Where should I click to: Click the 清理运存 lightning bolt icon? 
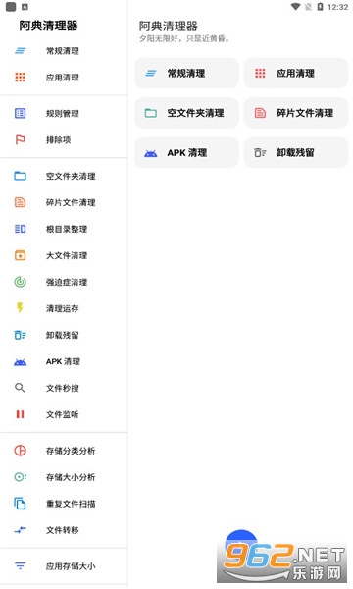point(21,308)
